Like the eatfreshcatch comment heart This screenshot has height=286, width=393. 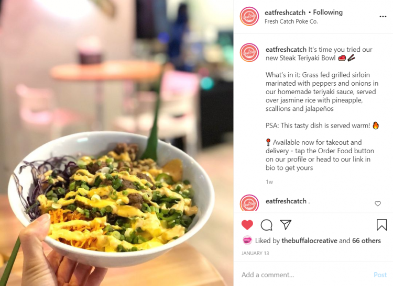click(378, 203)
